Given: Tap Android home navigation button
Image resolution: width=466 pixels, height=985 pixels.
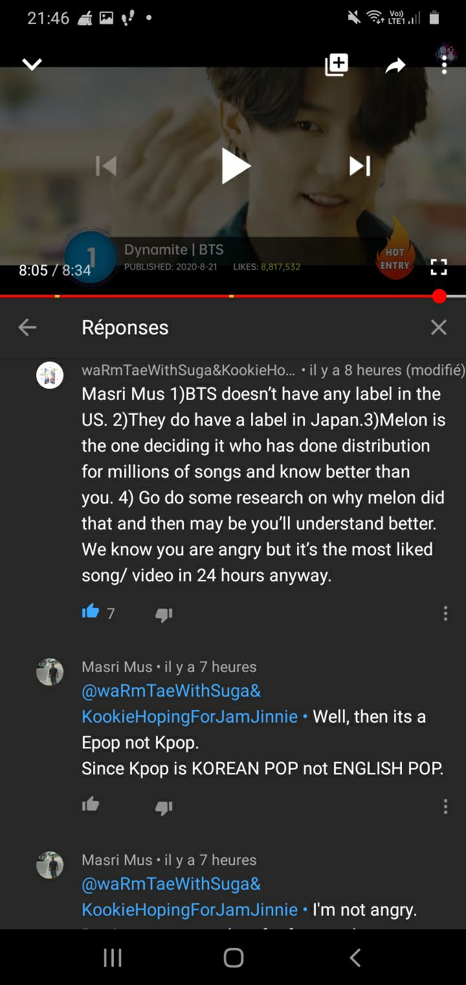Looking at the screenshot, I should pyautogui.click(x=234, y=958).
